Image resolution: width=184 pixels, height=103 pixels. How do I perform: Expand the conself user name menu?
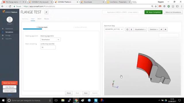pyautogui.click(x=10, y=24)
